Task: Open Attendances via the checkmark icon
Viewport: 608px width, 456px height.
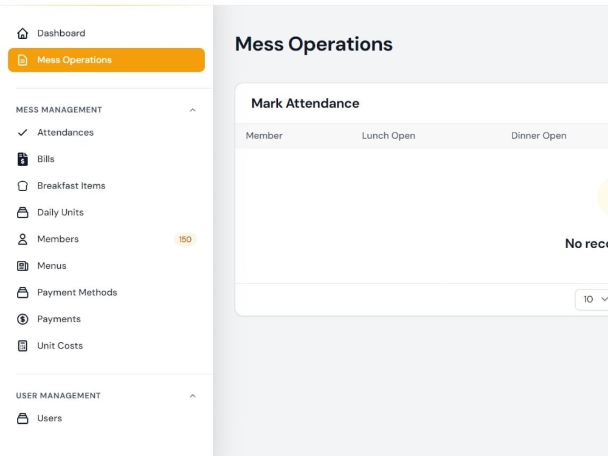Action: 22,132
